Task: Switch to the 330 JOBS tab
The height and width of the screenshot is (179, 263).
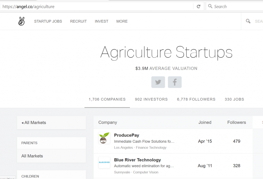Action: pos(234,99)
